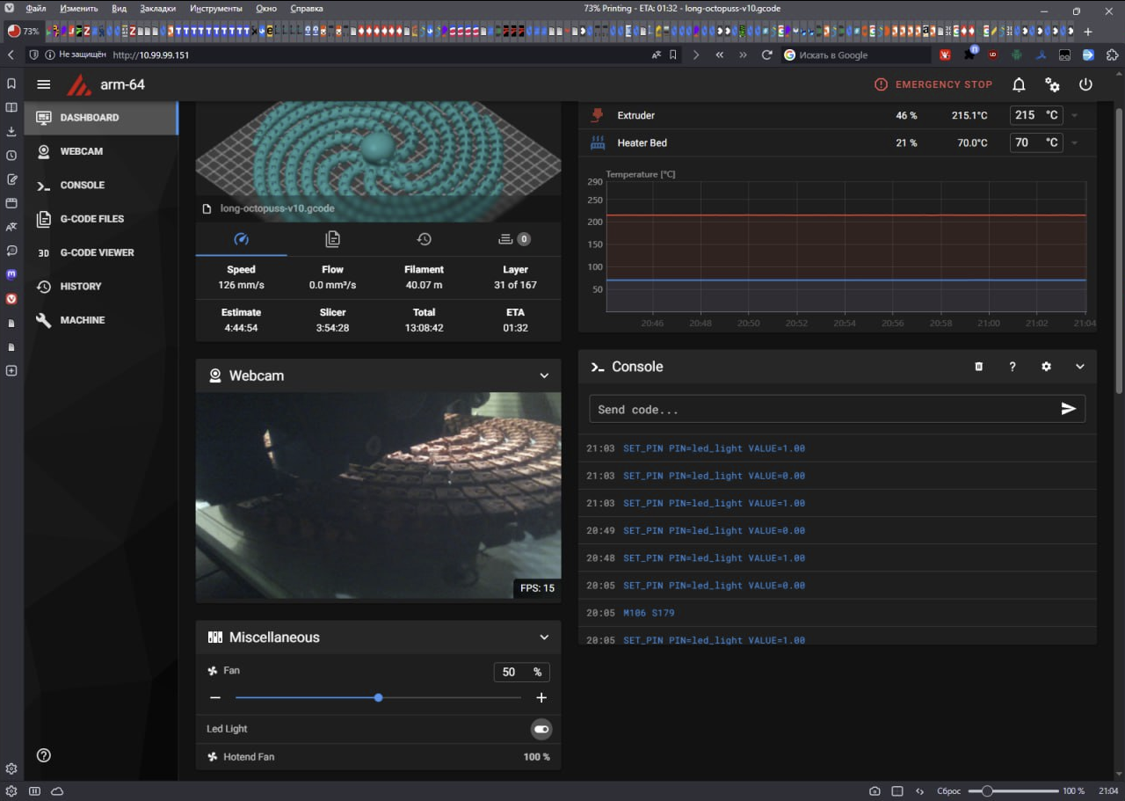This screenshot has width=1125, height=801.
Task: Click the Emergency Stop button
Action: point(933,84)
